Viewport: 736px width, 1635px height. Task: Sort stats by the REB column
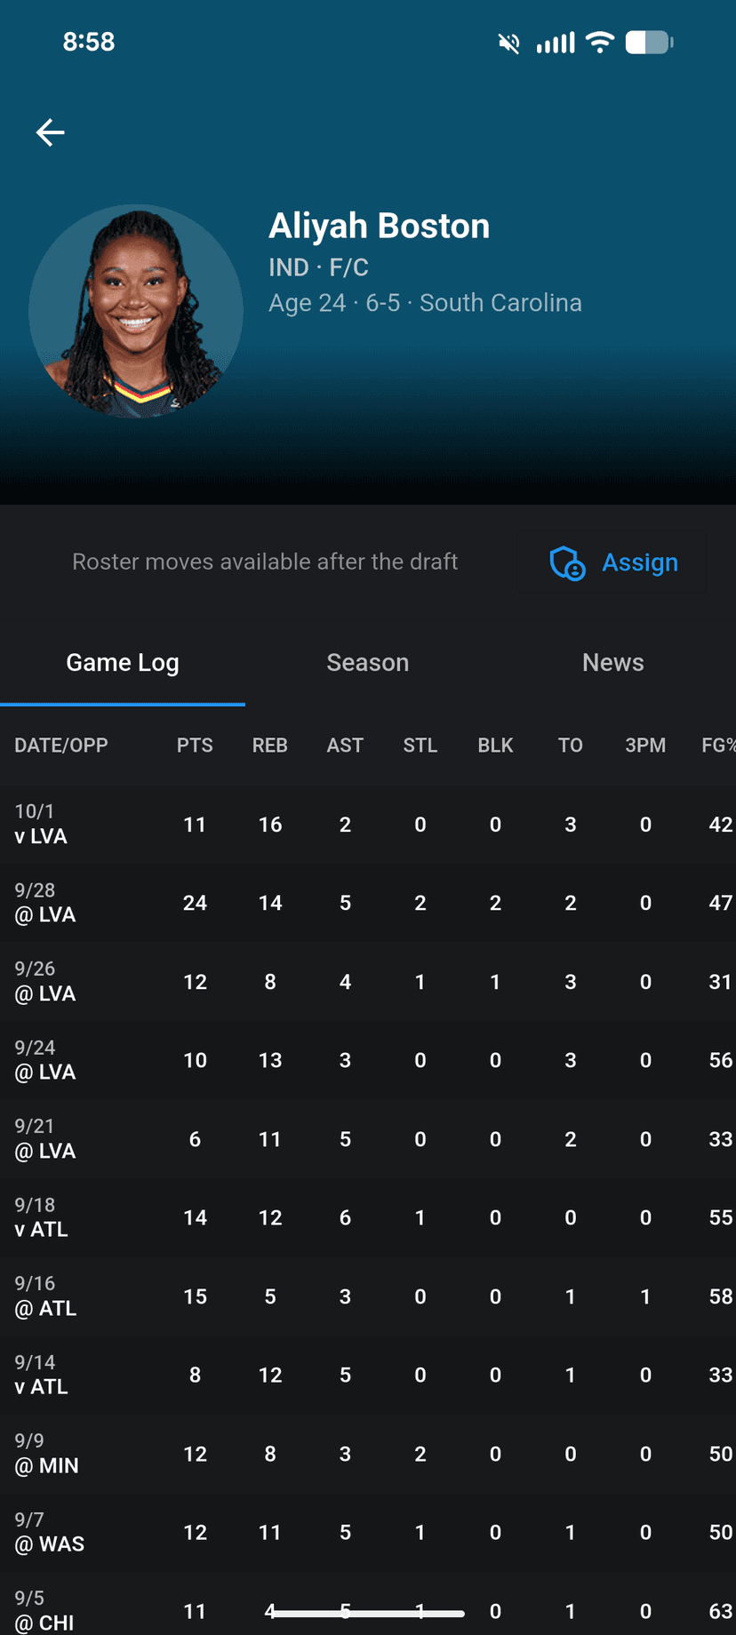(x=270, y=746)
